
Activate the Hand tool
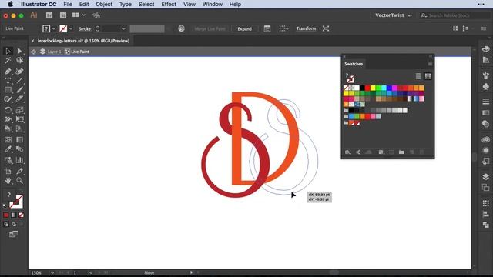[8, 181]
